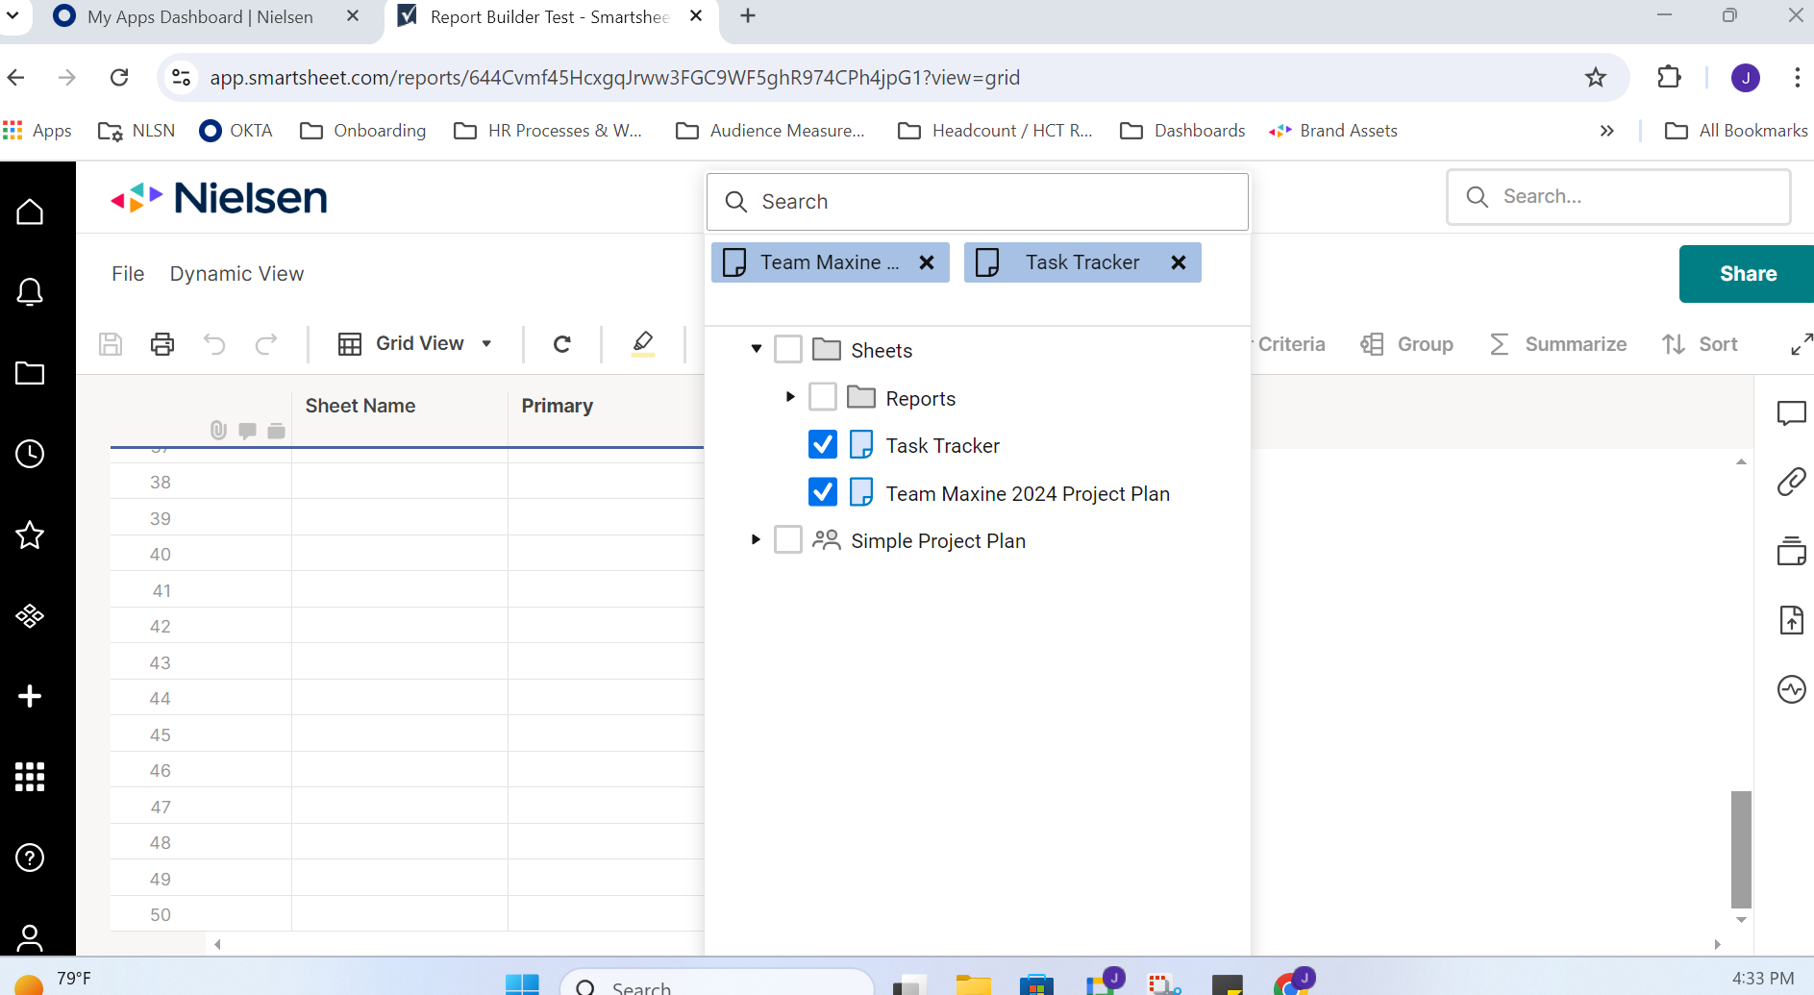Remove Task Tracker sheet chip
The width and height of the screenshot is (1814, 995).
pos(1179,262)
